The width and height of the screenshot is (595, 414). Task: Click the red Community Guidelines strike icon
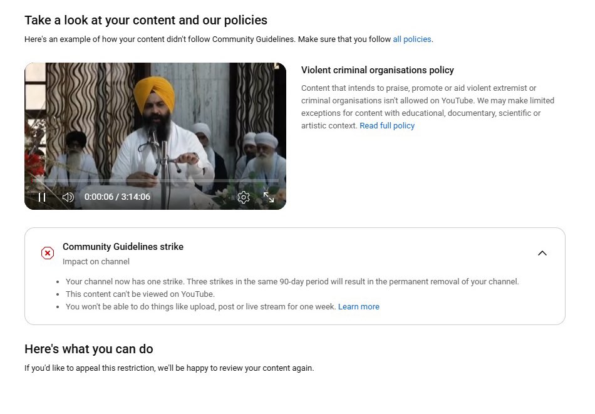(48, 253)
